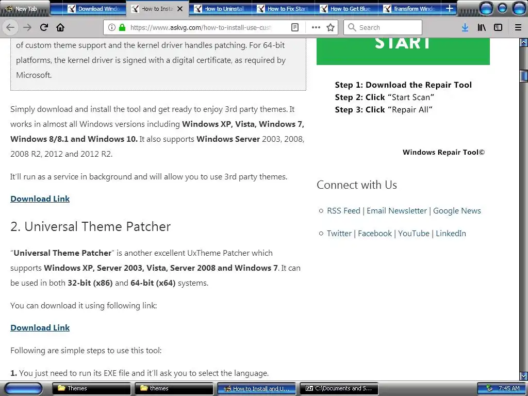This screenshot has height=396, width=528.
Task: Open the YouTube link
Action: coord(414,234)
